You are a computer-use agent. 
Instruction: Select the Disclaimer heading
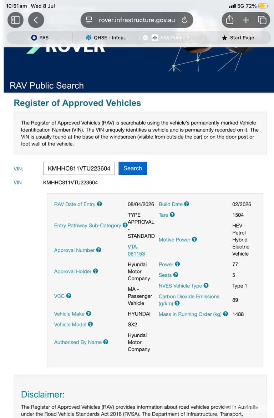[43, 394]
